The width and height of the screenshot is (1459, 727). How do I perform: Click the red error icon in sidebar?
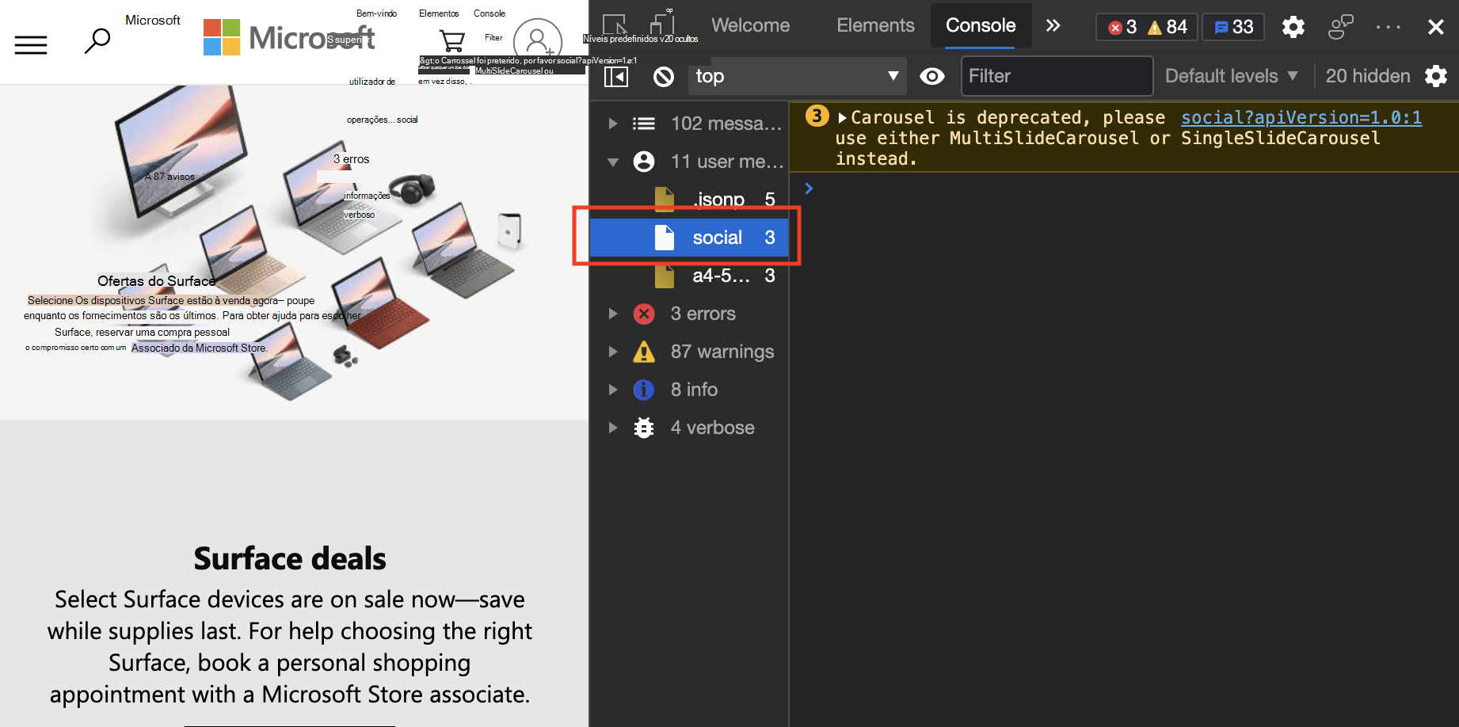[x=644, y=314]
